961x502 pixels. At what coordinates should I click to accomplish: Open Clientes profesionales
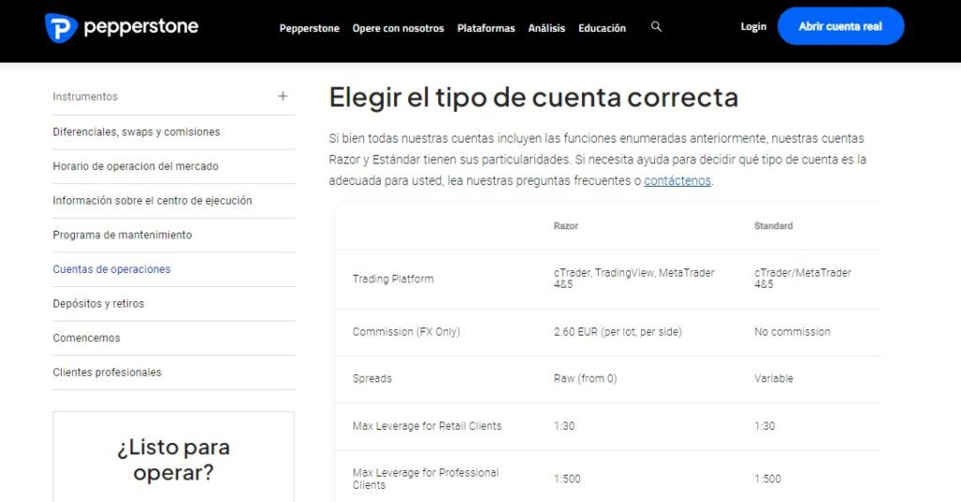107,373
